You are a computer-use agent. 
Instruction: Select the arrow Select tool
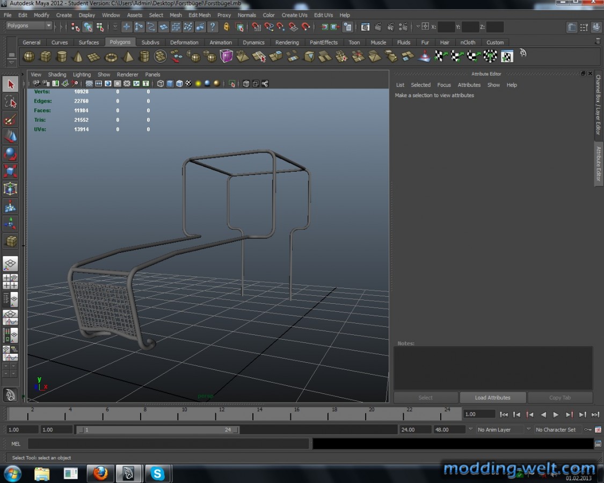tap(10, 84)
